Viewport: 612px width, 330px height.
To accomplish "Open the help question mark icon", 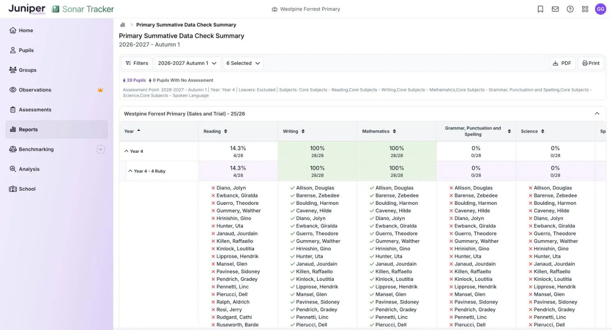I will pyautogui.click(x=570, y=9).
